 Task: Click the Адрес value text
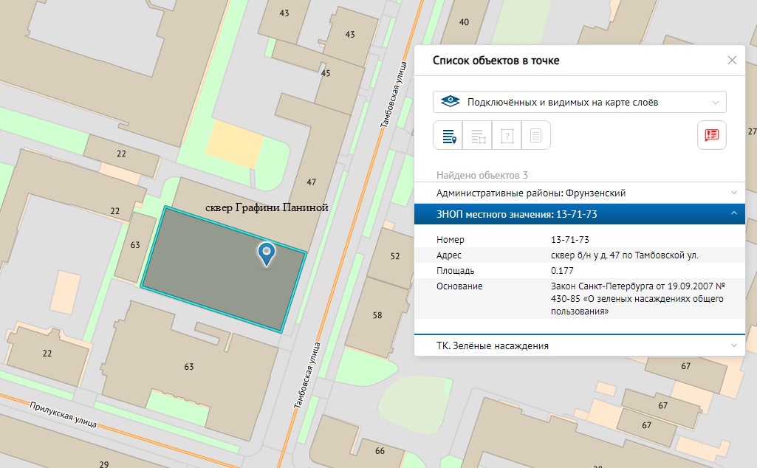point(624,255)
